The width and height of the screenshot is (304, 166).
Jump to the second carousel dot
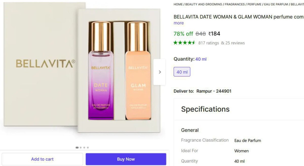[x=81, y=148]
